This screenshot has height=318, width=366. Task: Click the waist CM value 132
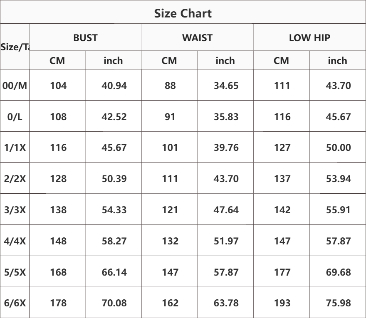(170, 241)
